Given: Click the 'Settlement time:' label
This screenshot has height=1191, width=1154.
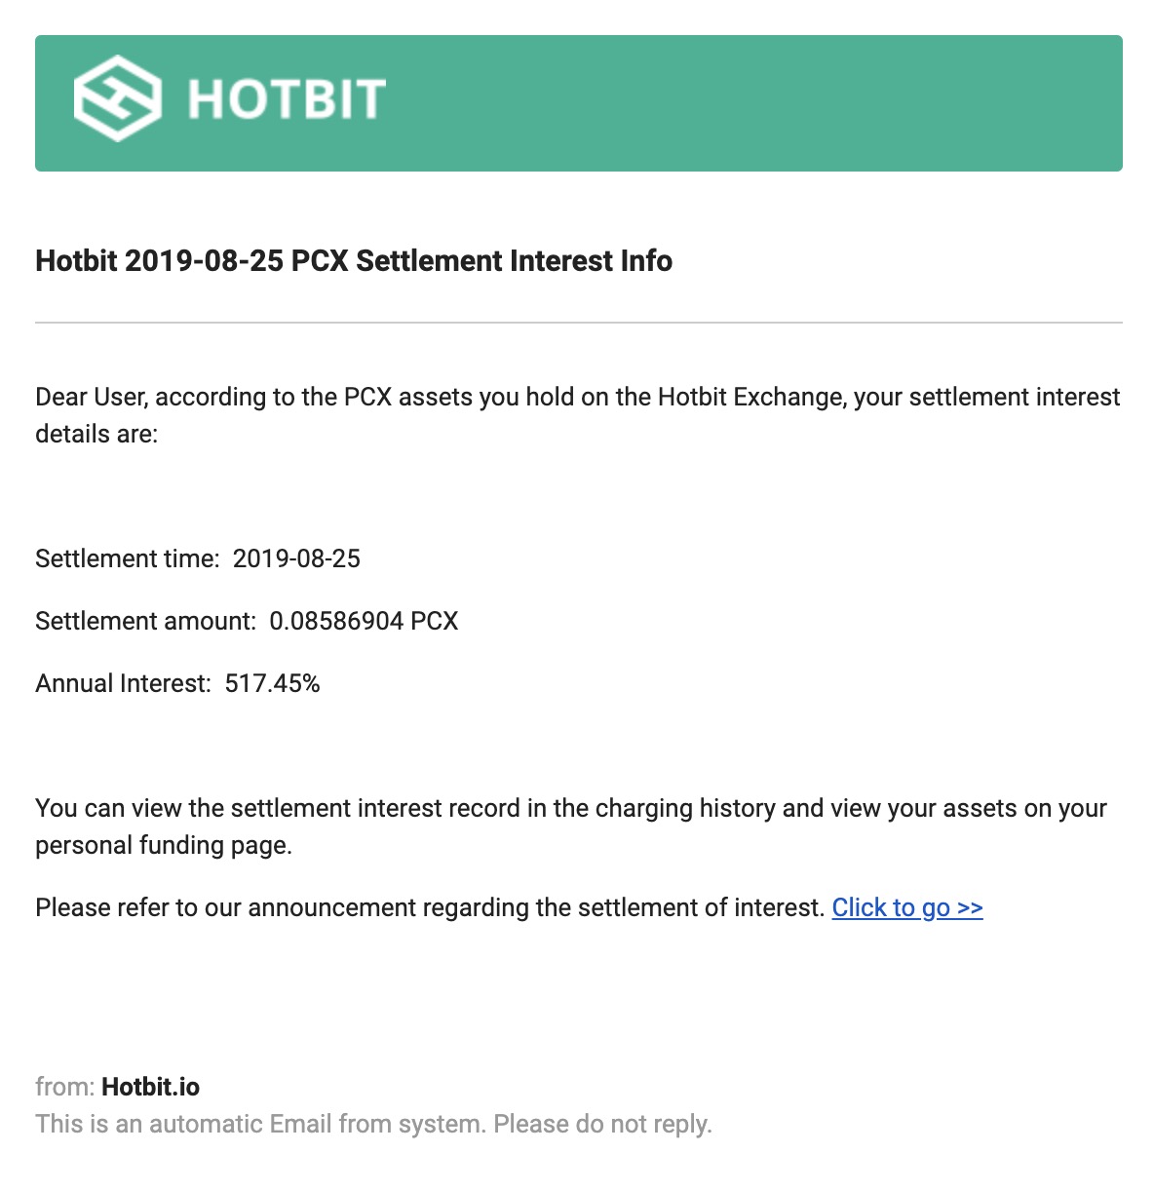Looking at the screenshot, I should coord(128,558).
